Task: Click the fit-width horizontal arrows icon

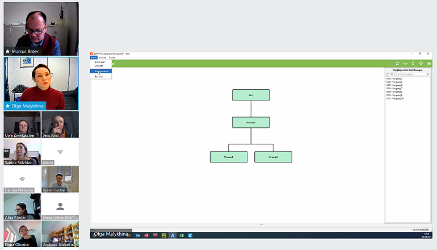Action: click(x=405, y=63)
